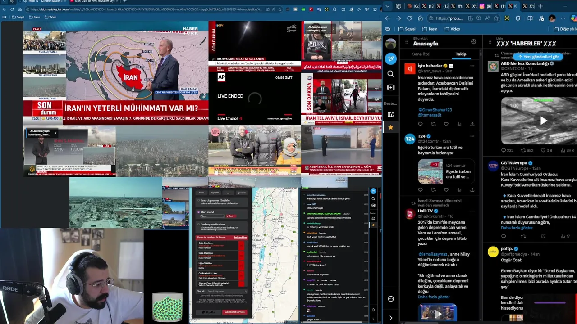Click Clear all in alerts panel
Viewport: 577px width, 324px height.
(201, 291)
